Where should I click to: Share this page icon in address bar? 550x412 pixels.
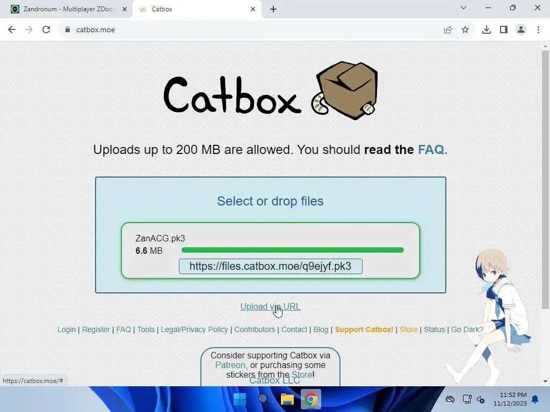[448, 30]
